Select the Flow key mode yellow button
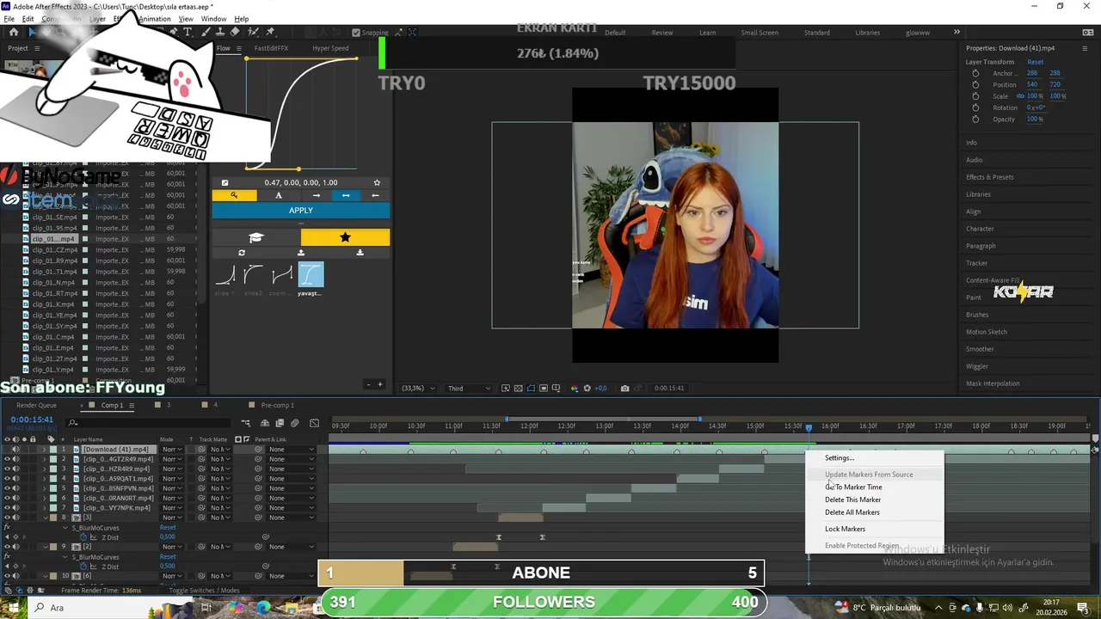 (x=234, y=195)
